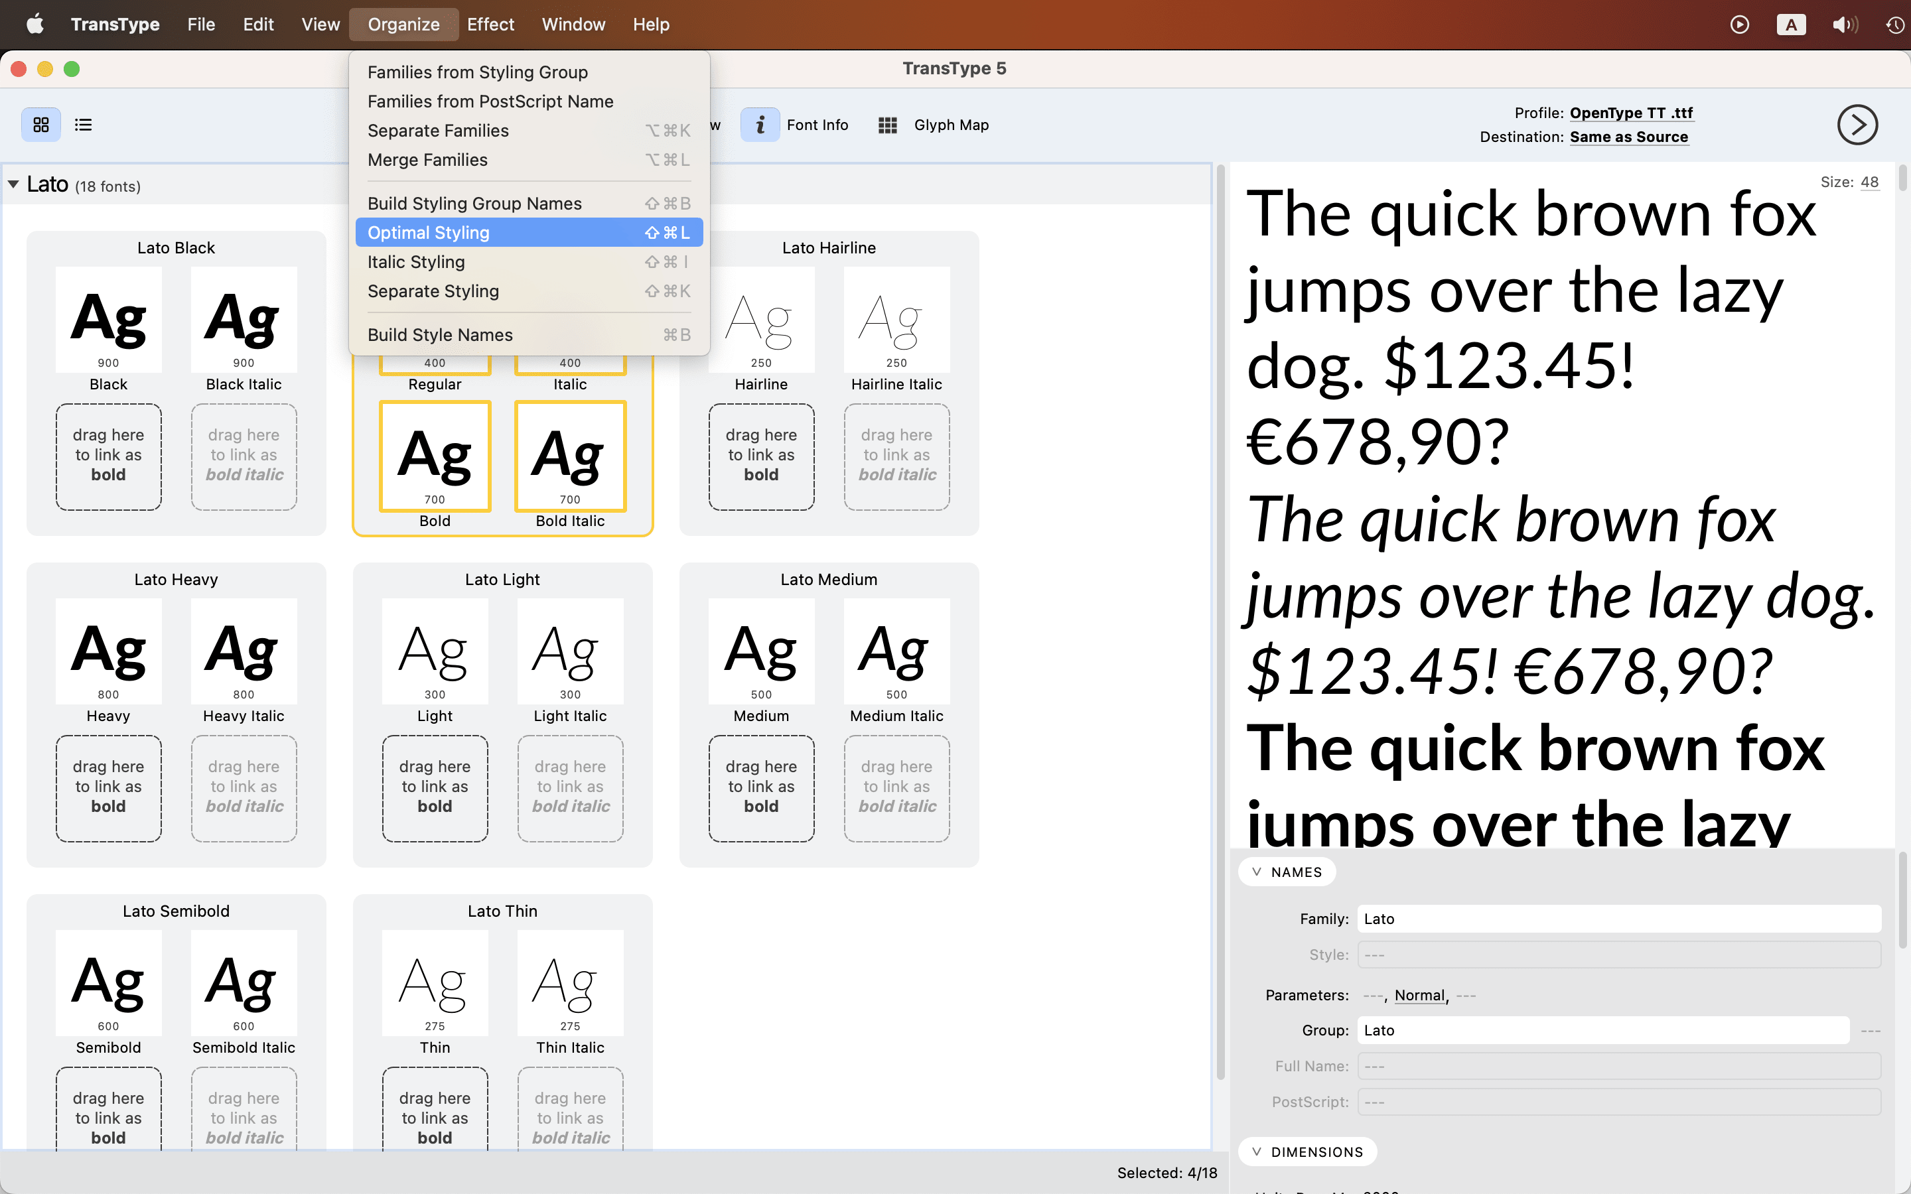Image resolution: width=1911 pixels, height=1194 pixels.
Task: Switch to the grid view icon
Action: click(x=40, y=125)
